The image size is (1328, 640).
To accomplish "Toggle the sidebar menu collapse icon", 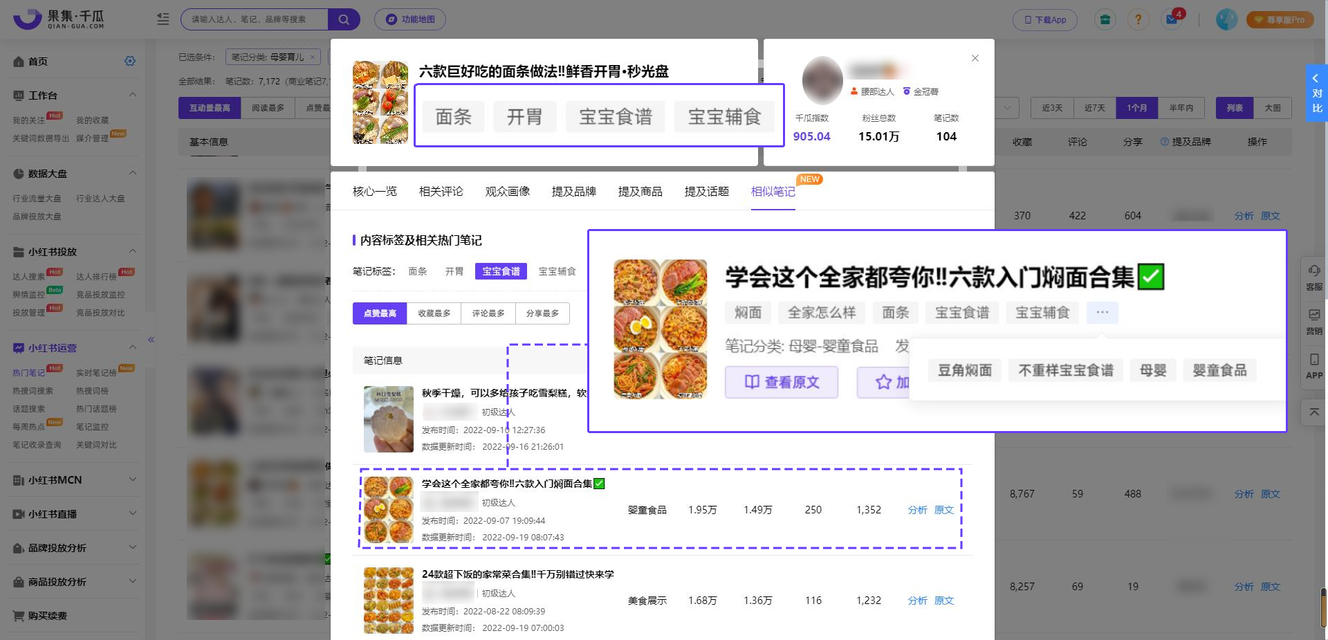I will coord(163,19).
